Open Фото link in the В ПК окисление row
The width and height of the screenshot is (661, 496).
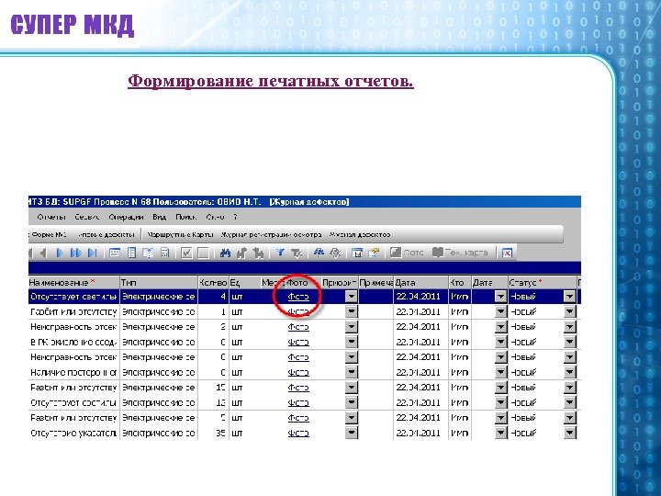click(x=298, y=343)
